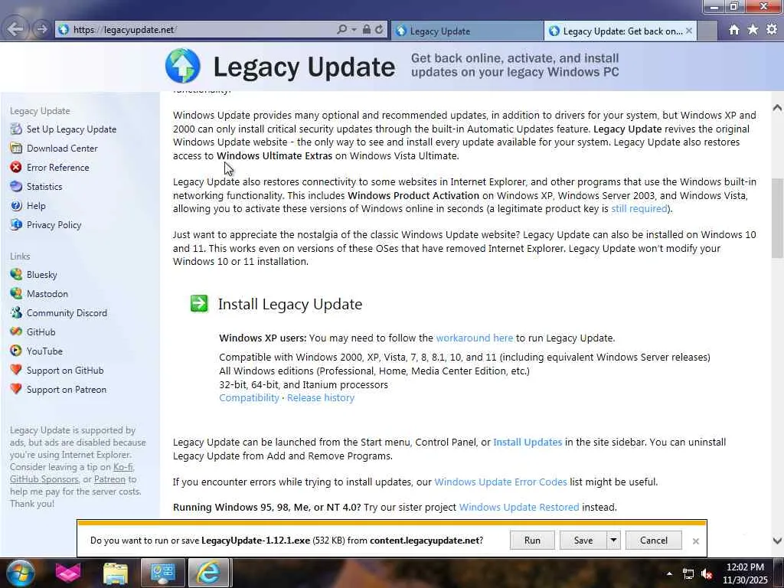Open the Windows Update Error Codes link
The image size is (784, 588).
click(501, 482)
